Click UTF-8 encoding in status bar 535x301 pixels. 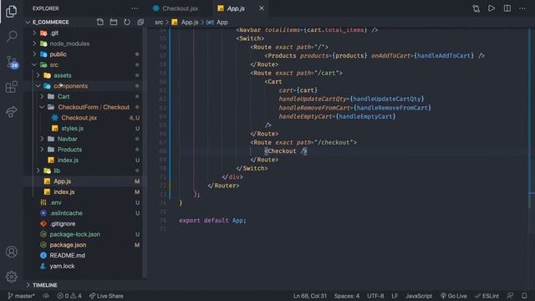pos(375,295)
